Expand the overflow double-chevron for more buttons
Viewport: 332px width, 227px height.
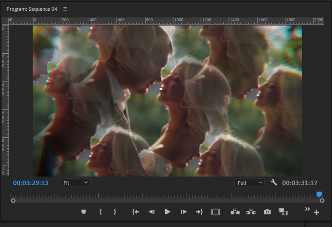click(x=307, y=209)
